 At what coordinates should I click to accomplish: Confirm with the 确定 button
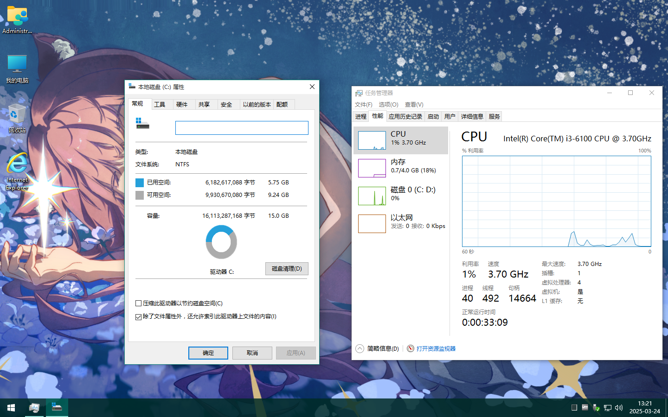tap(208, 353)
